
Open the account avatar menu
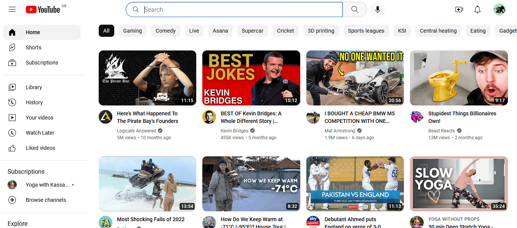point(499,9)
